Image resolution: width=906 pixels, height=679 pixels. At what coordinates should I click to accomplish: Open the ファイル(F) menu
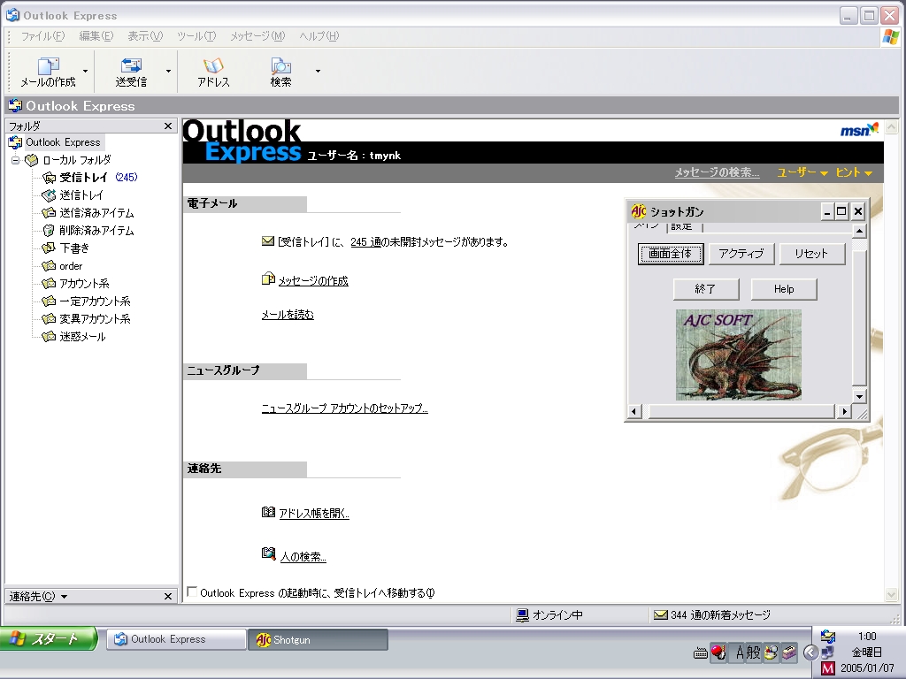pos(42,36)
